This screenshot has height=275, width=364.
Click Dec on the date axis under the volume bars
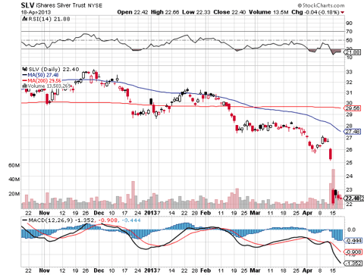click(x=99, y=213)
